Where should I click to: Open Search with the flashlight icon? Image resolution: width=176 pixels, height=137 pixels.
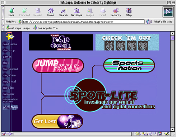tap(64, 12)
